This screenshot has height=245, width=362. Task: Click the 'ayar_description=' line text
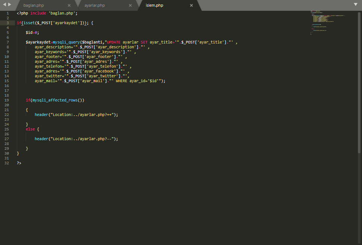click(92, 47)
